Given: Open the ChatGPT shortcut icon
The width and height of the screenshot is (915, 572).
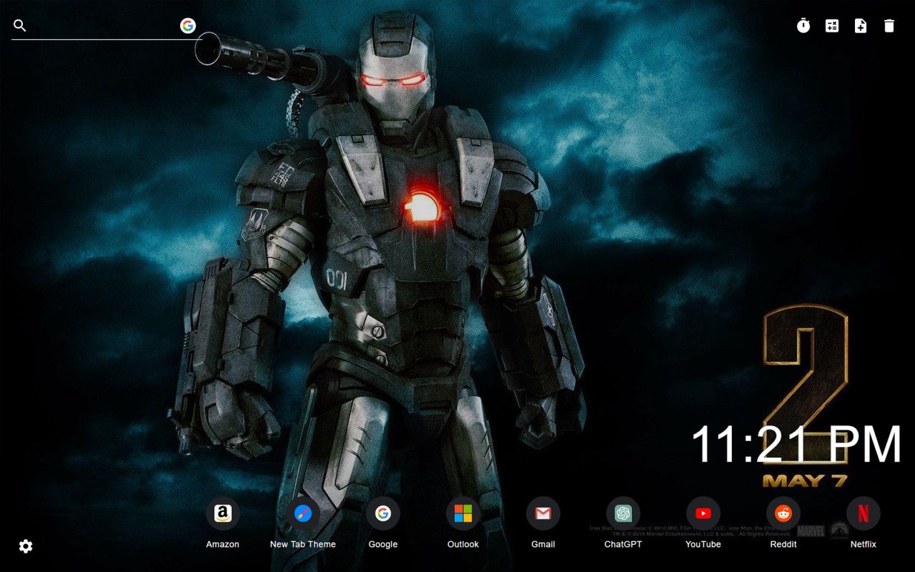Looking at the screenshot, I should (623, 513).
